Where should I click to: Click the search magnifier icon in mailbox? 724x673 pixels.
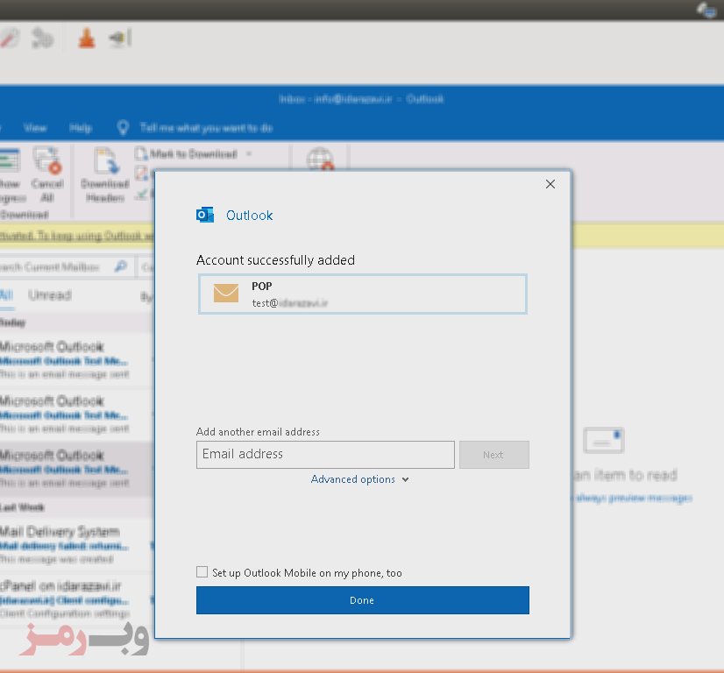click(x=120, y=266)
